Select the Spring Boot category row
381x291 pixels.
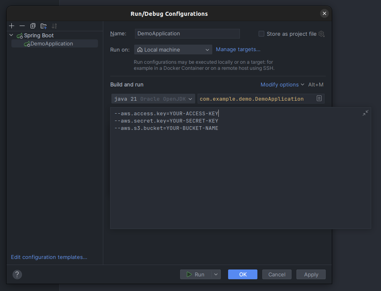tap(54, 35)
